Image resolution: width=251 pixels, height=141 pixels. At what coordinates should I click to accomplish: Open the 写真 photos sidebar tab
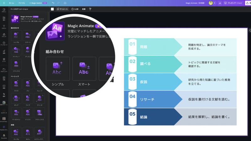pos(4,78)
